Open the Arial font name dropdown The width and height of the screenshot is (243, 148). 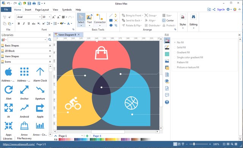40,17
